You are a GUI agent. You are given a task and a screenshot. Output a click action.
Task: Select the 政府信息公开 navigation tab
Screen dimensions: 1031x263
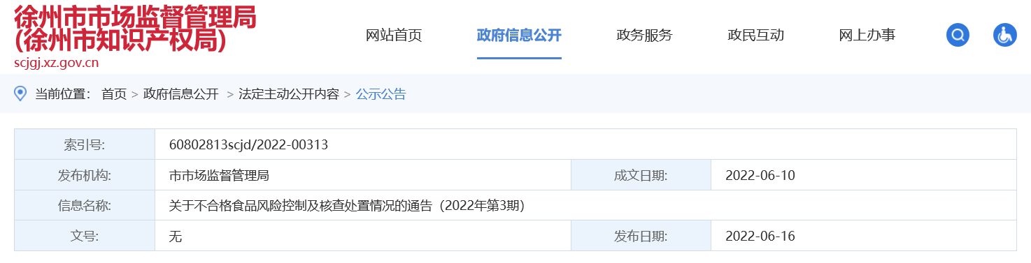[519, 35]
